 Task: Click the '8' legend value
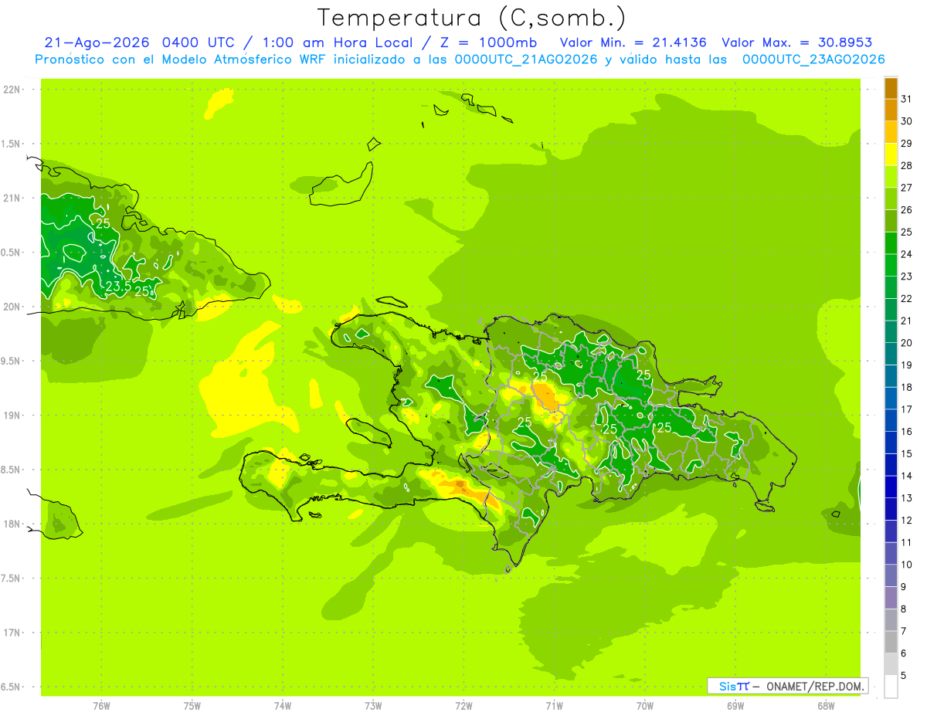tap(904, 609)
